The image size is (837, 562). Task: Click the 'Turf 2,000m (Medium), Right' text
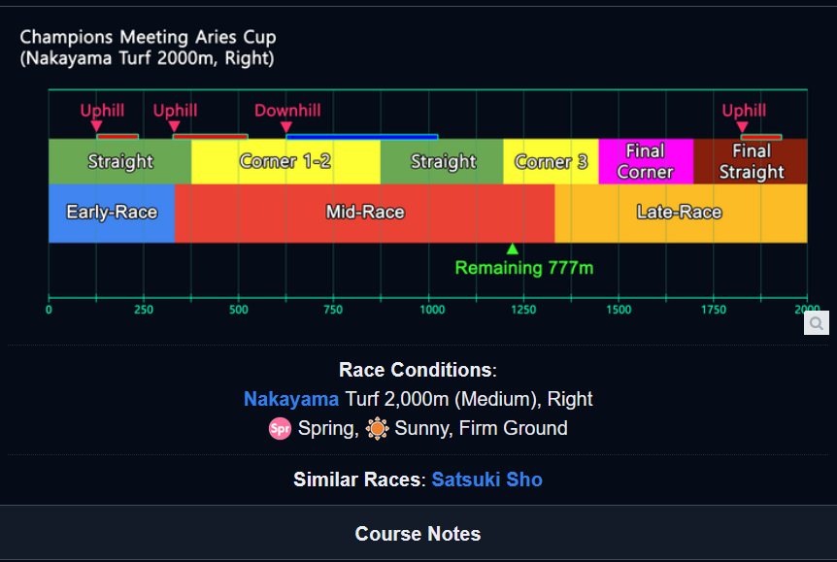click(x=469, y=399)
